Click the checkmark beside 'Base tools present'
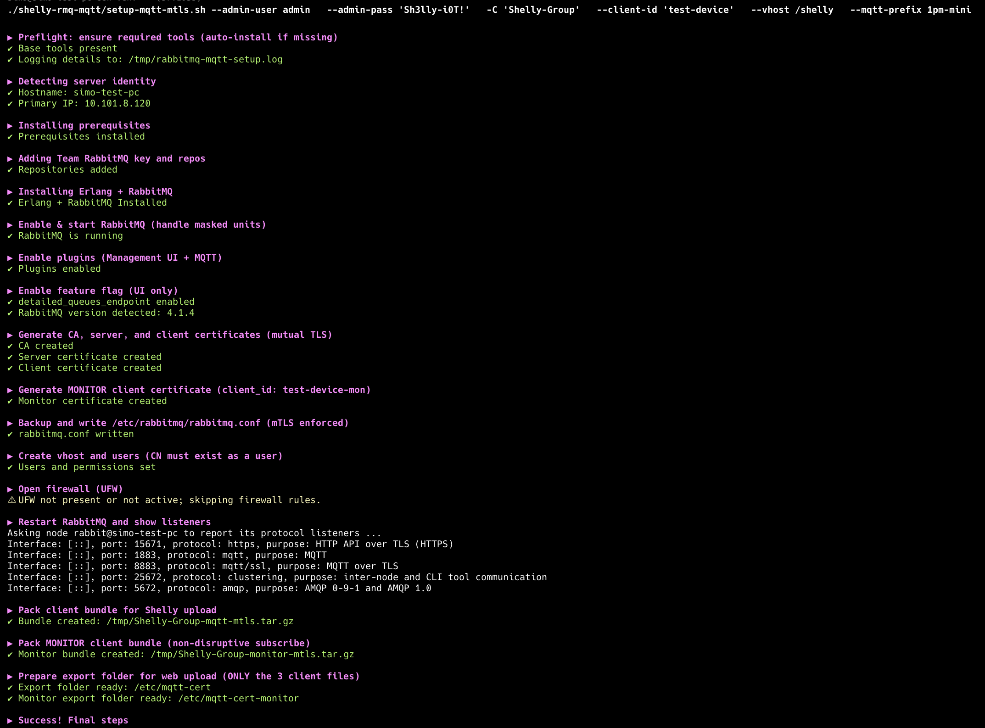This screenshot has width=985, height=728. click(x=10, y=49)
